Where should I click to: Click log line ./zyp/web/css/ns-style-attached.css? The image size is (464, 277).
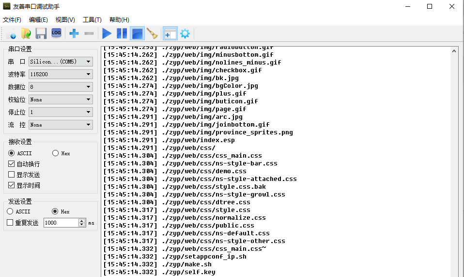click(200, 179)
